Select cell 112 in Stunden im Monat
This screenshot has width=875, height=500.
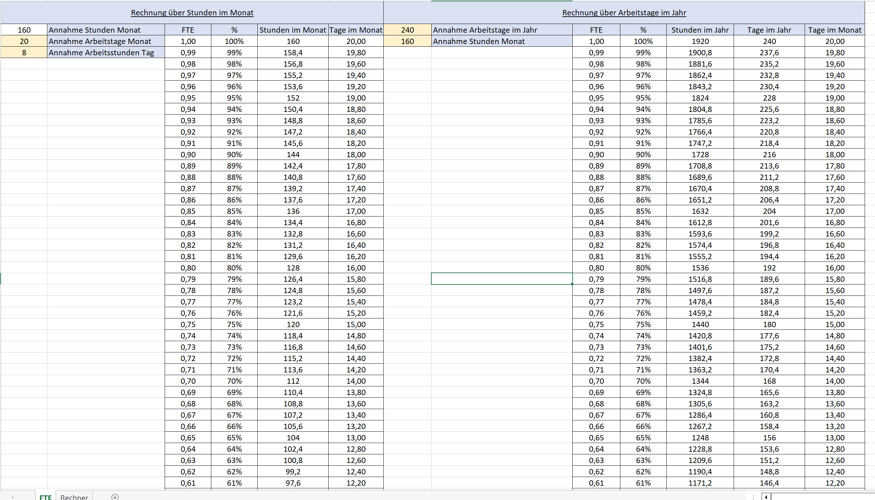(293, 381)
